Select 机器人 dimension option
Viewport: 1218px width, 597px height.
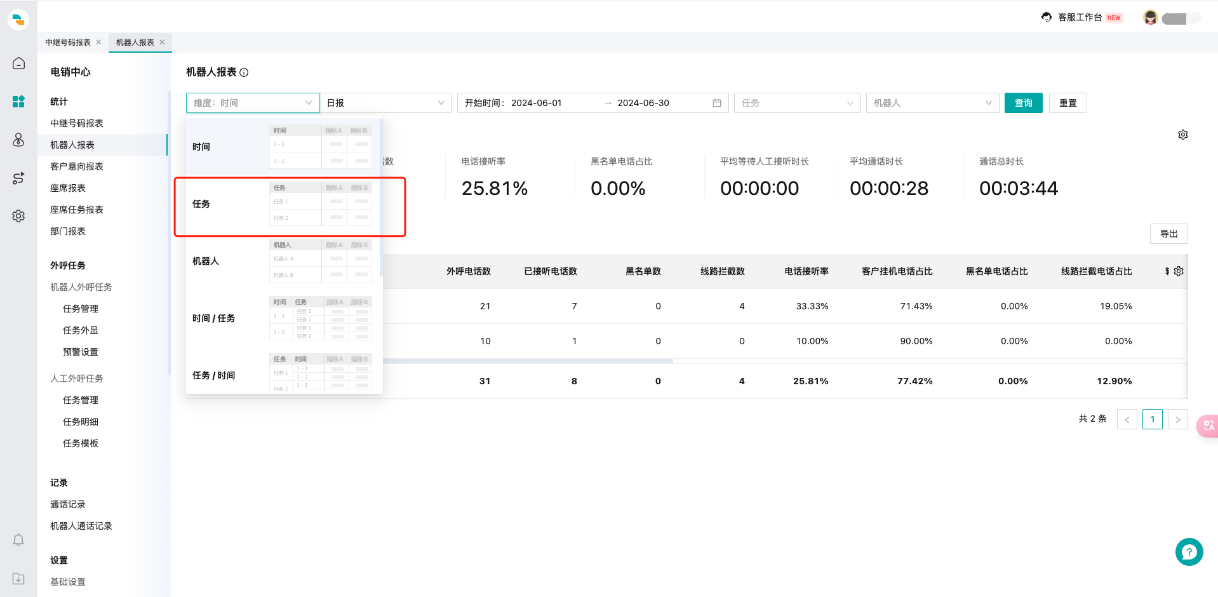point(283,261)
